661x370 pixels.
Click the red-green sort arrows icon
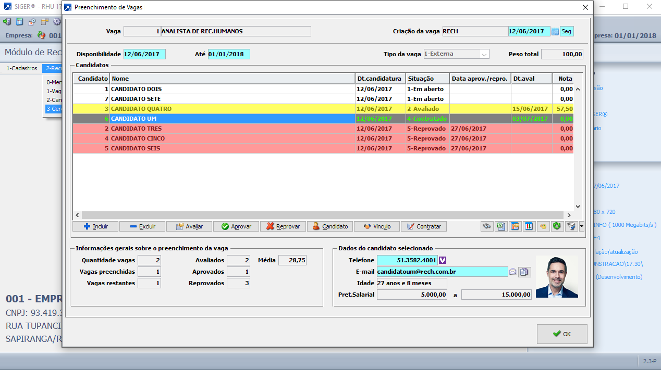pyautogui.click(x=529, y=226)
